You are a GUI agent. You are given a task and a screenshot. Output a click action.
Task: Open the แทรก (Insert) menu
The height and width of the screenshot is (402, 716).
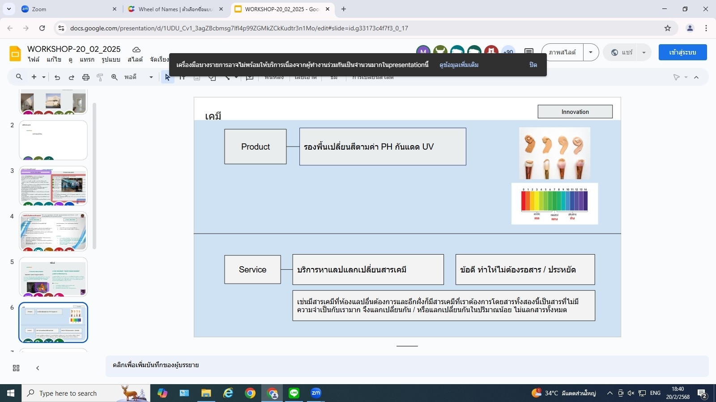[87, 59]
